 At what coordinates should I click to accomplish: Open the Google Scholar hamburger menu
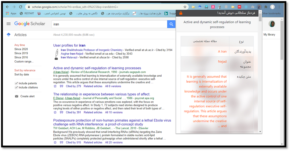click(9, 24)
